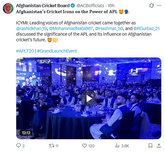The image size is (165, 152).
Task: Open the three-dot more options menu
Action: (159, 6)
